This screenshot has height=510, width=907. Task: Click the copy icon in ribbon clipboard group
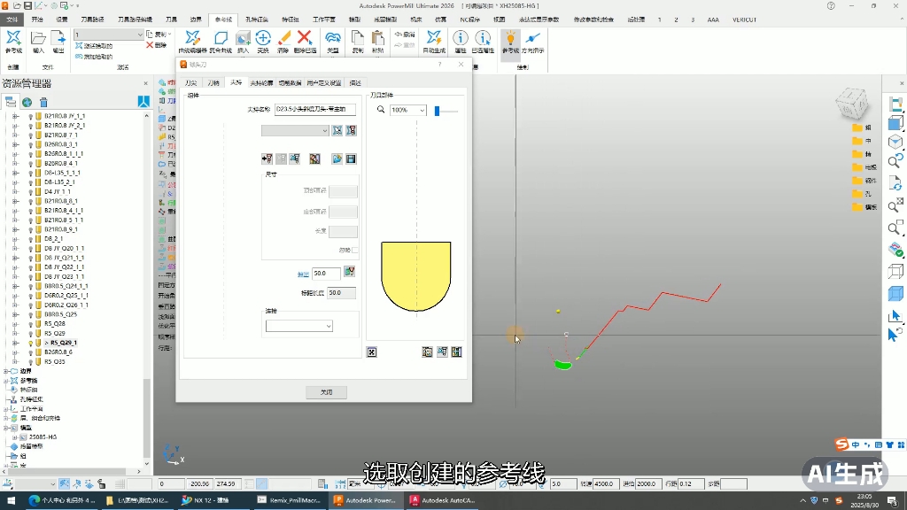[x=358, y=38]
